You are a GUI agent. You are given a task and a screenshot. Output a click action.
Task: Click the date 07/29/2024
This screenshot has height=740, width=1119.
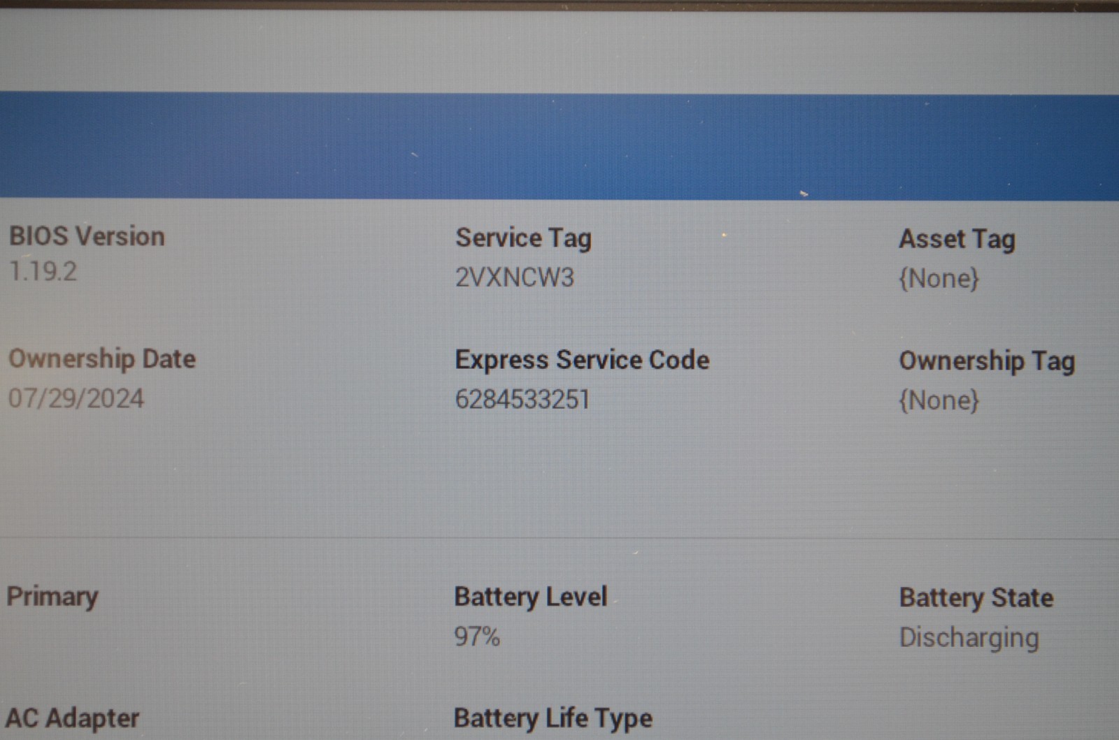[76, 399]
